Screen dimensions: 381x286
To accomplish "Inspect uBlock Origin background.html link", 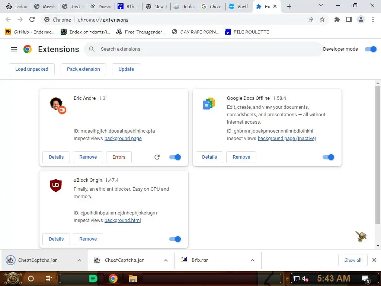I will pyautogui.click(x=122, y=220).
